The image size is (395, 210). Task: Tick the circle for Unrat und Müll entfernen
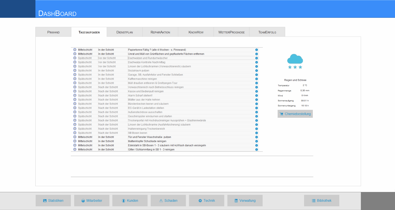[x=75, y=54]
